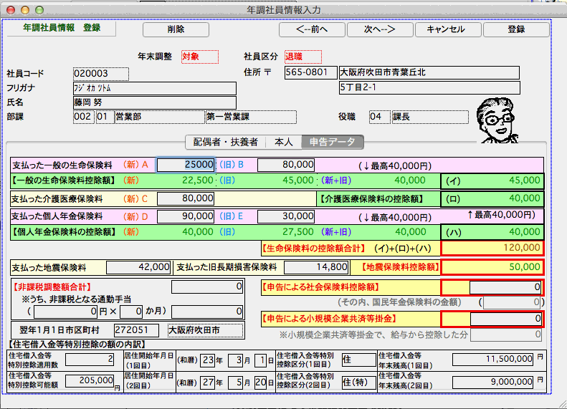The image size is (567, 409).
Task: Click the 旧長期損害保険料 field showing 14,800
Action: 316,267
